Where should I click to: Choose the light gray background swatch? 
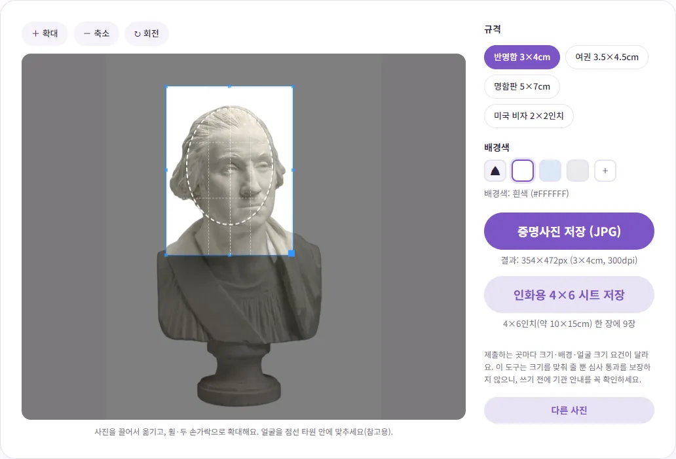578,171
